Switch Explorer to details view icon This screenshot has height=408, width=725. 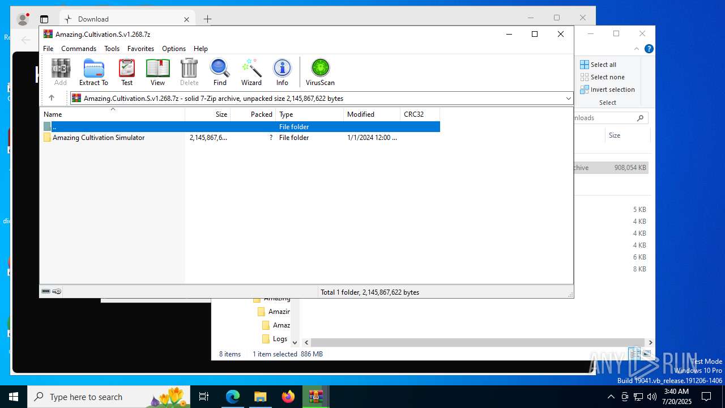click(x=634, y=354)
